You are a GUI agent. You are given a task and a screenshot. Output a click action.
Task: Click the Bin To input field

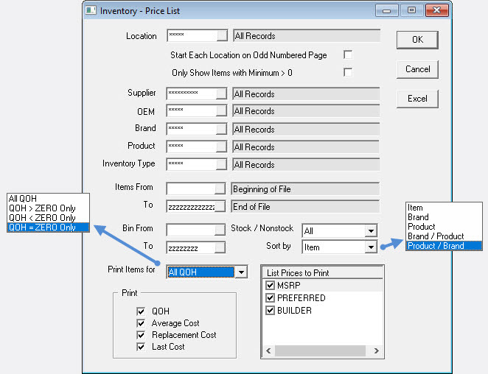191,248
